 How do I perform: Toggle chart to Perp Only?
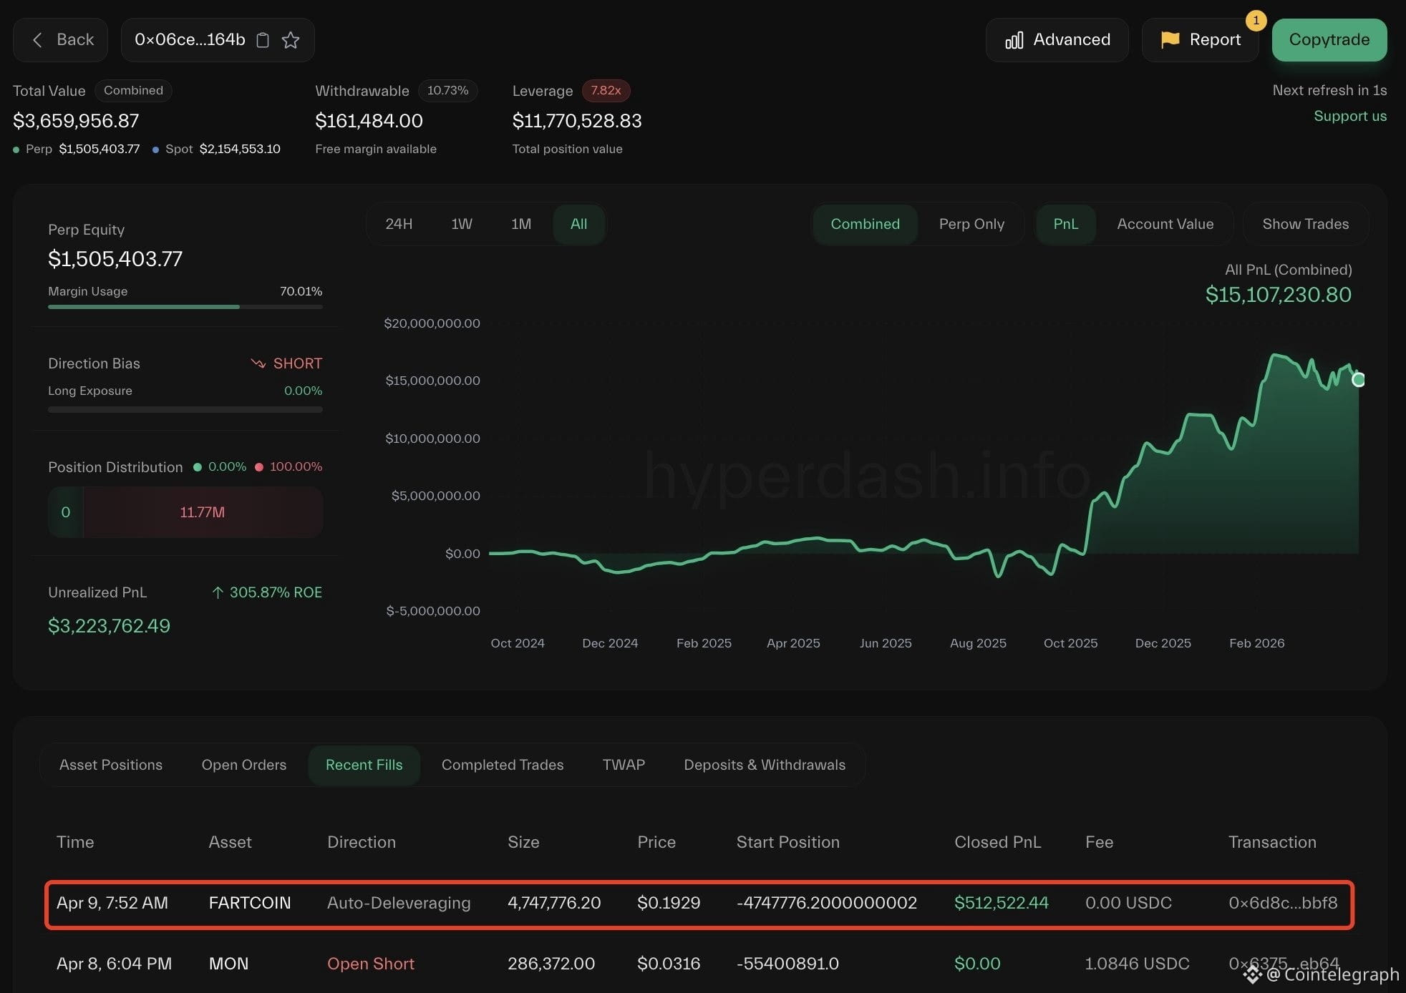pyautogui.click(x=971, y=224)
